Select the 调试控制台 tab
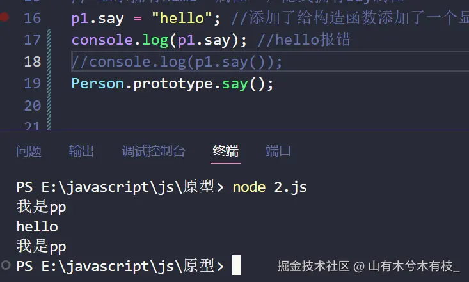 154,151
